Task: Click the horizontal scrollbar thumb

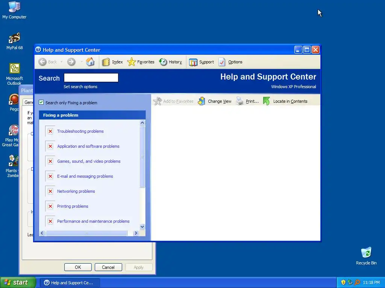Action: tap(86, 233)
